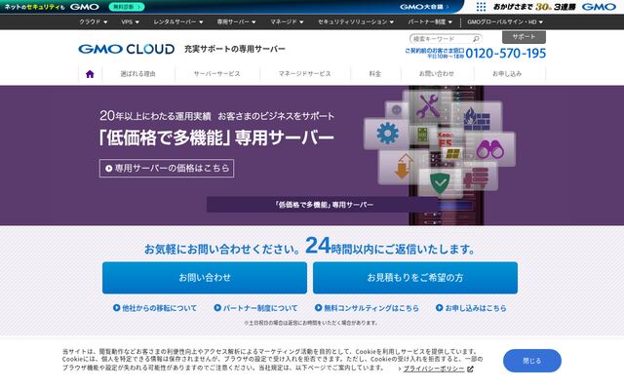
Task: Click the up-down arrows tile
Action: click(403, 167)
